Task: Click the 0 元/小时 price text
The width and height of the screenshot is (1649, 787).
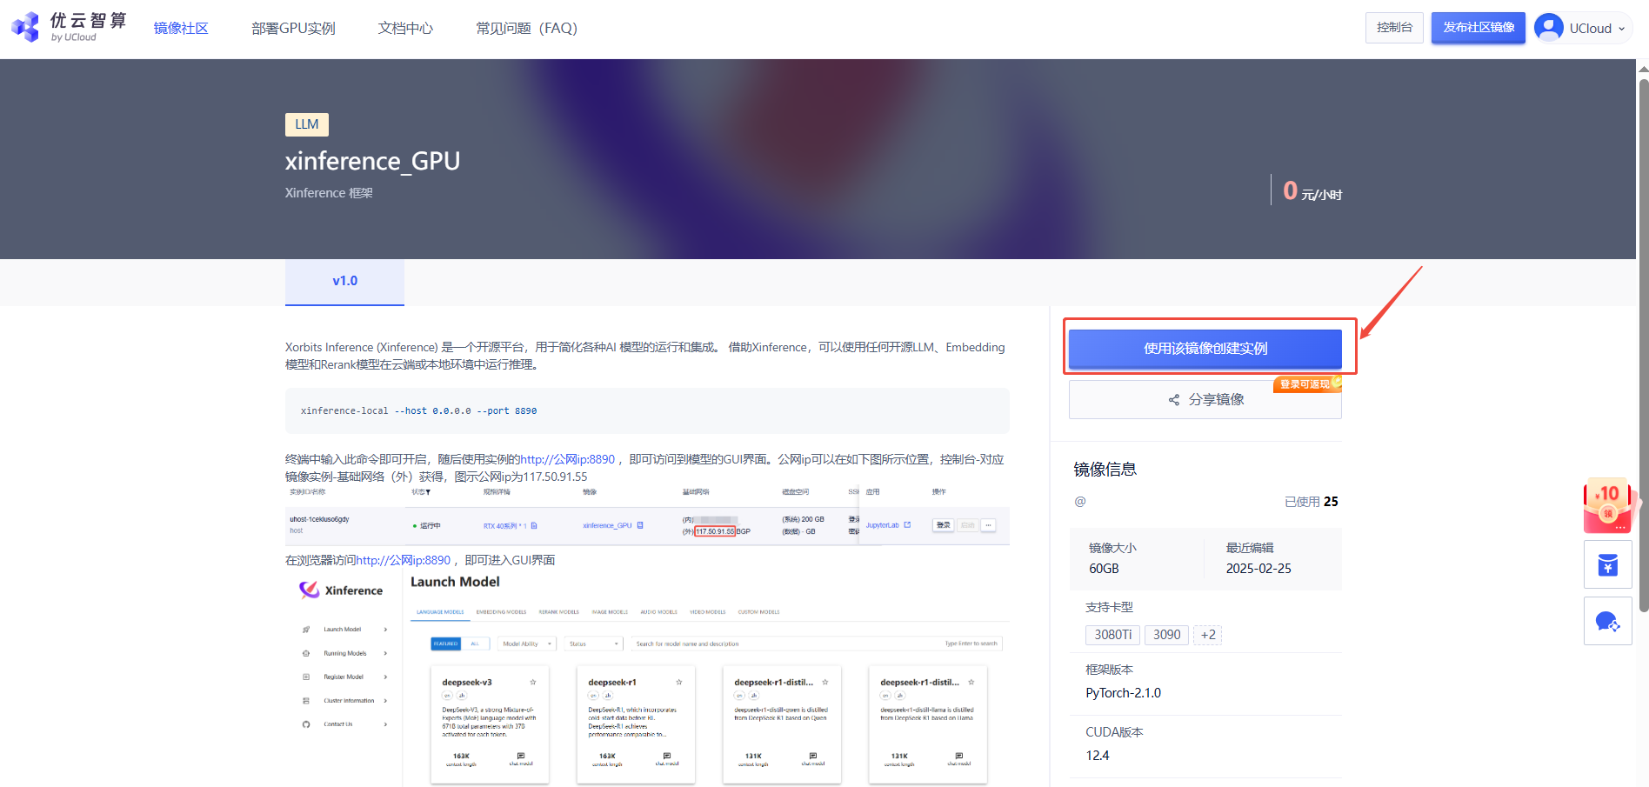Action: tap(1312, 190)
